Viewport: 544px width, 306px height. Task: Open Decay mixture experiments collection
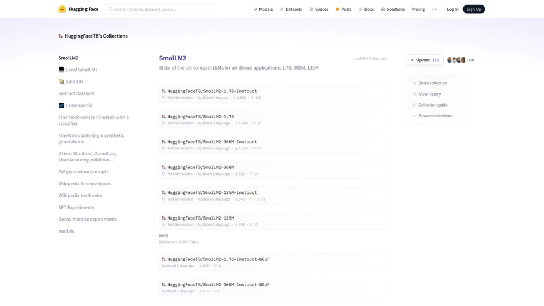click(88, 220)
